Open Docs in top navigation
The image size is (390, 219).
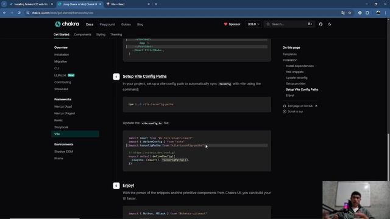pyautogui.click(x=90, y=24)
